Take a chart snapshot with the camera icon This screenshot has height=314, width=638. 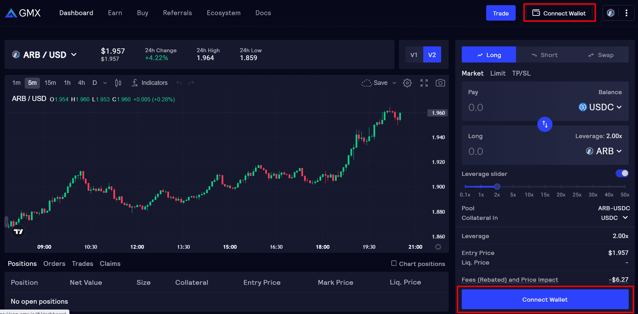tap(440, 83)
